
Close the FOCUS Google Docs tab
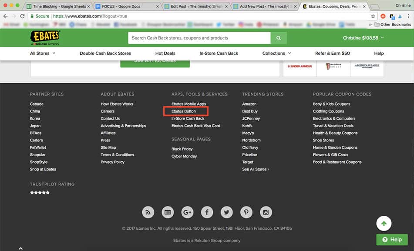157,7
